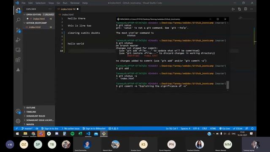Screen dimensions: 270x152
Task: Open the File menu
Action: coord(24,3)
